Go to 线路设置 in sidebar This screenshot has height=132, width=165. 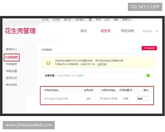tap(11, 71)
